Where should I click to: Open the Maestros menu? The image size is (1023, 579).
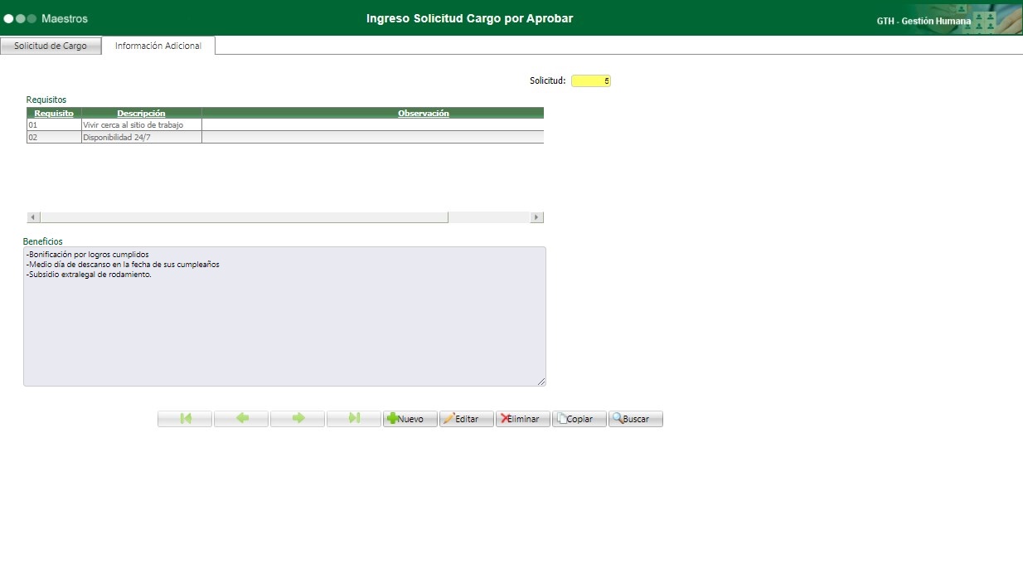[x=65, y=18]
